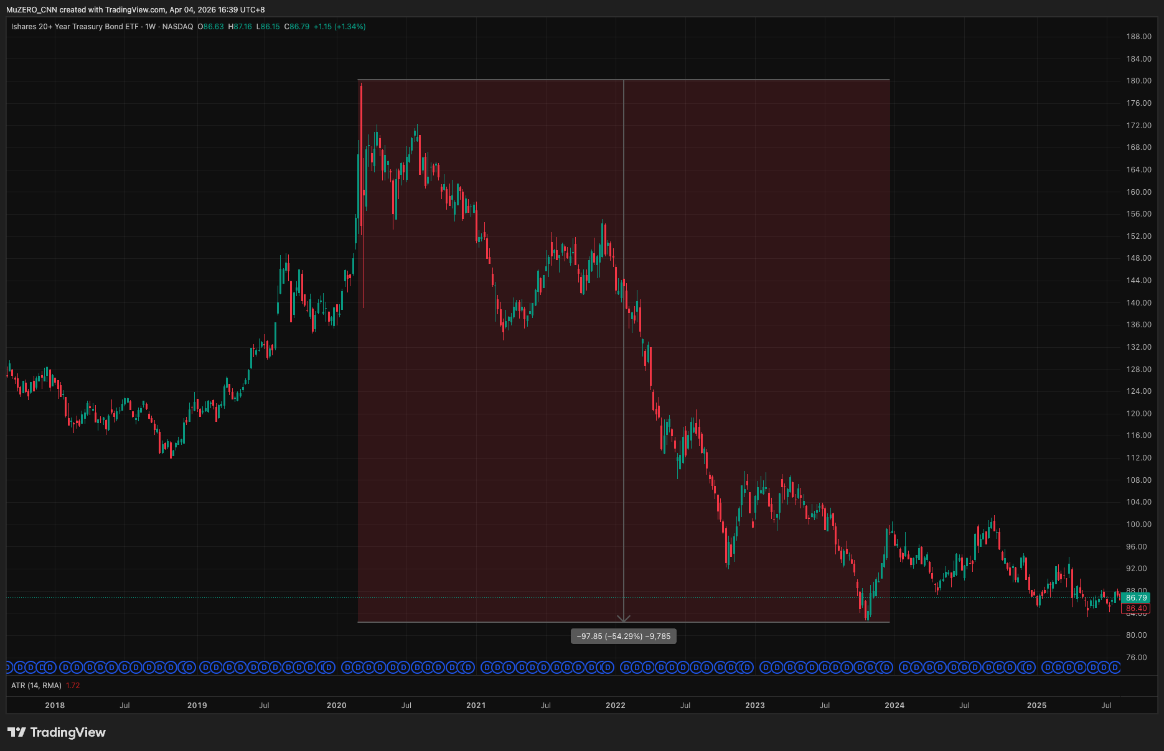Image resolution: width=1164 pixels, height=751 pixels.
Task: Click the NASDAQ exchange label in the legend
Action: (x=177, y=27)
